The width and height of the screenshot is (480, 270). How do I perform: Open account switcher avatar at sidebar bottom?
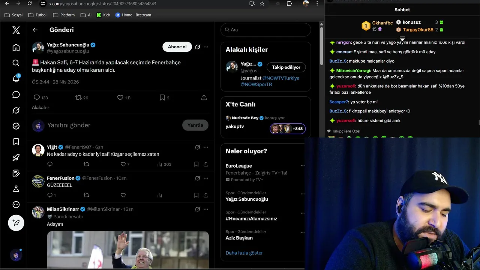(16, 255)
